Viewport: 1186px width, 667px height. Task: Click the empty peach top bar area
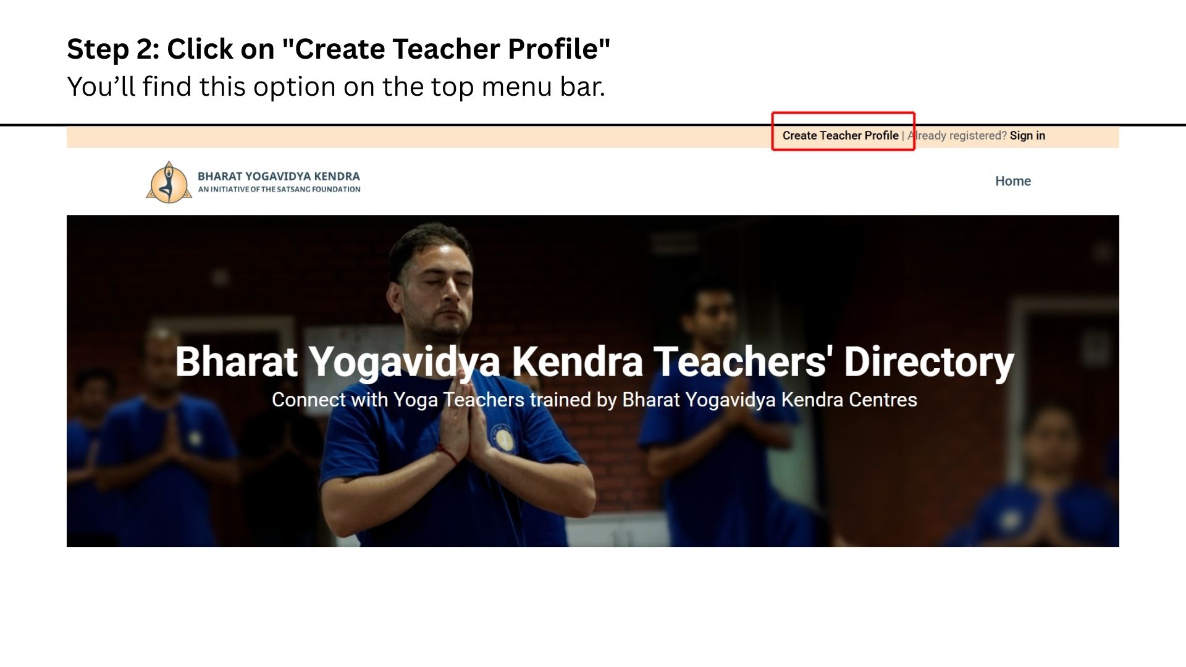pos(419,137)
